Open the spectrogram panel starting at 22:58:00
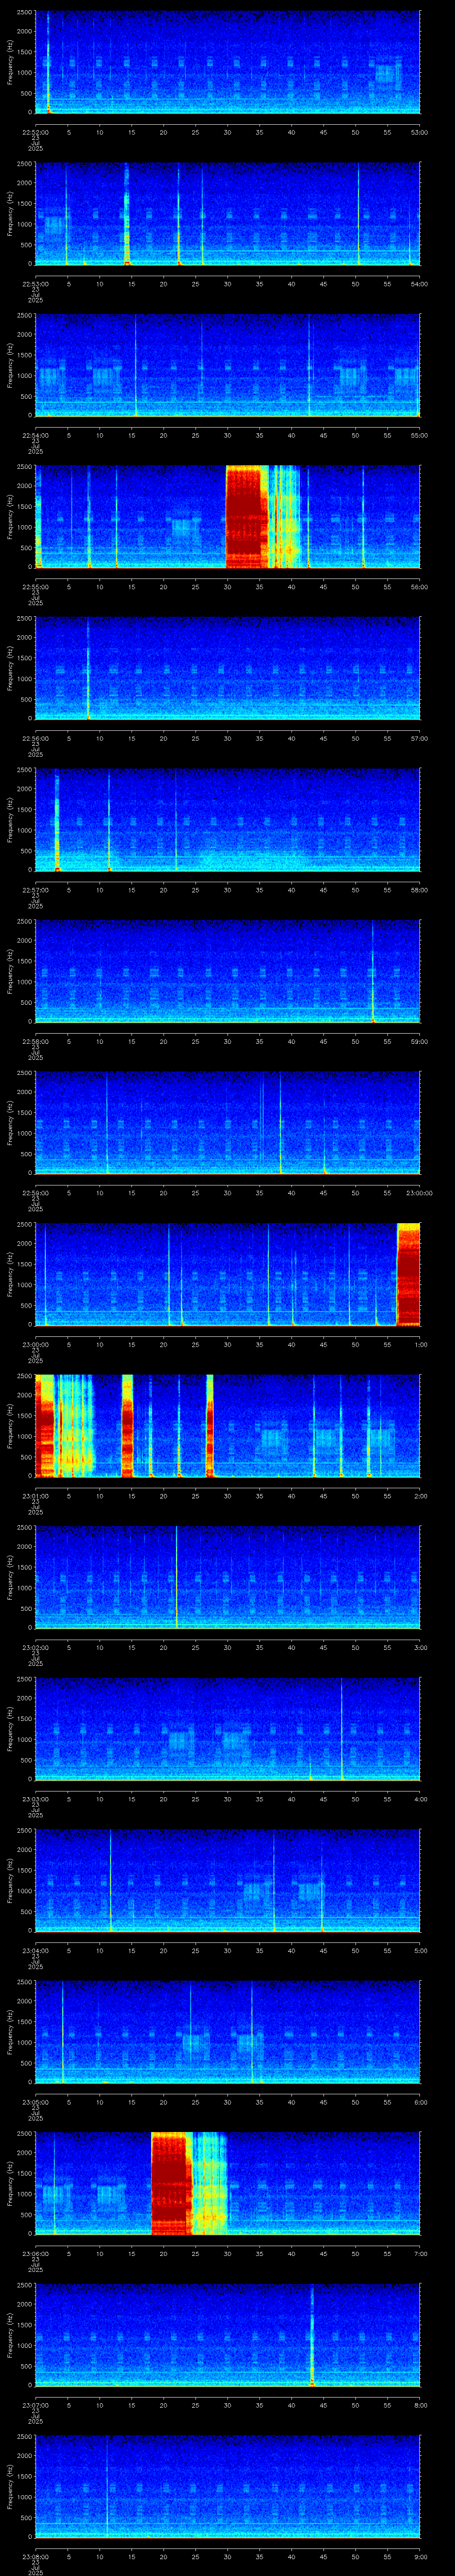 coord(228,972)
